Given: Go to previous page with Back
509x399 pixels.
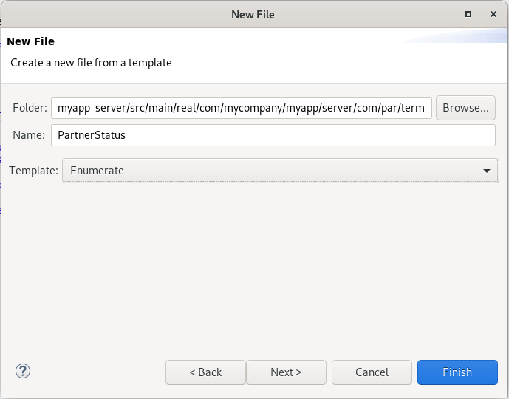Looking at the screenshot, I should pyautogui.click(x=205, y=372).
